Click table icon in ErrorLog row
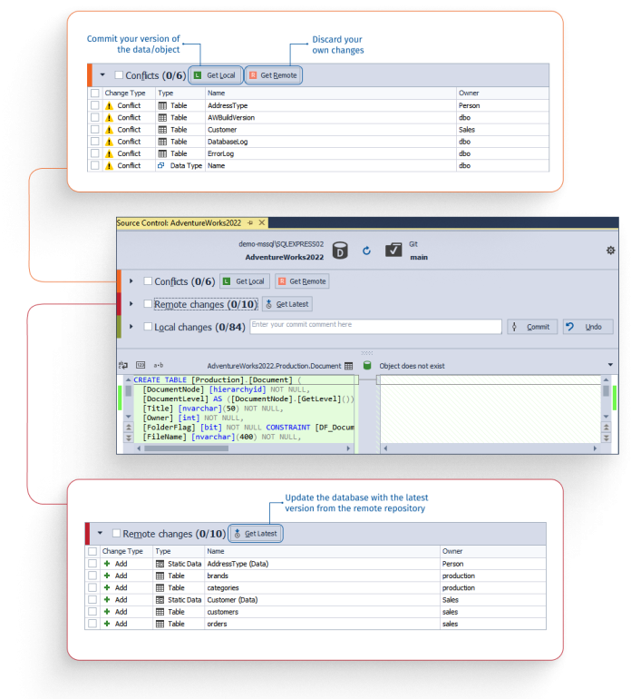This screenshot has width=631, height=699. click(x=162, y=153)
